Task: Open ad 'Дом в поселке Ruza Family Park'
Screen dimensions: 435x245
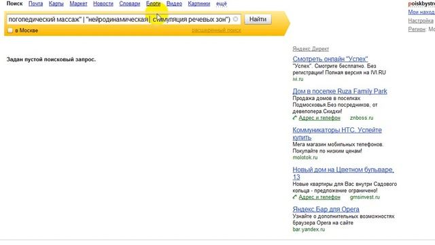Action: tap(340, 91)
